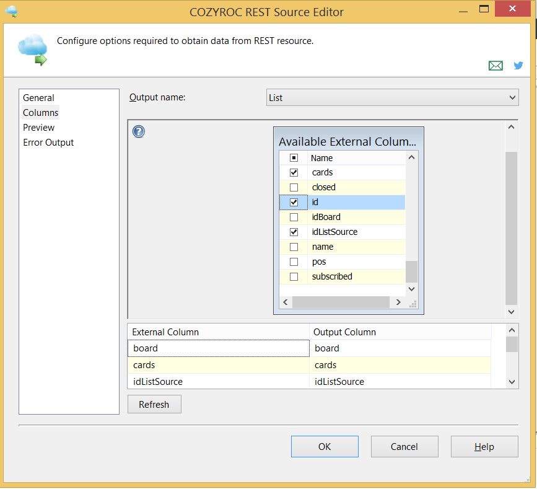This screenshot has width=537, height=489.
Task: Click the Name column header
Action: pyautogui.click(x=357, y=158)
